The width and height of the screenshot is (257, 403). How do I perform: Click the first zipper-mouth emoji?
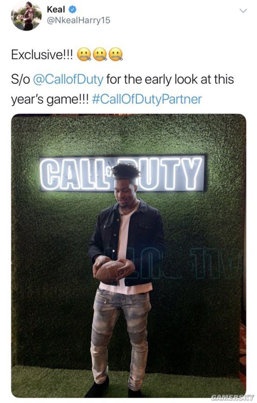coord(84,54)
